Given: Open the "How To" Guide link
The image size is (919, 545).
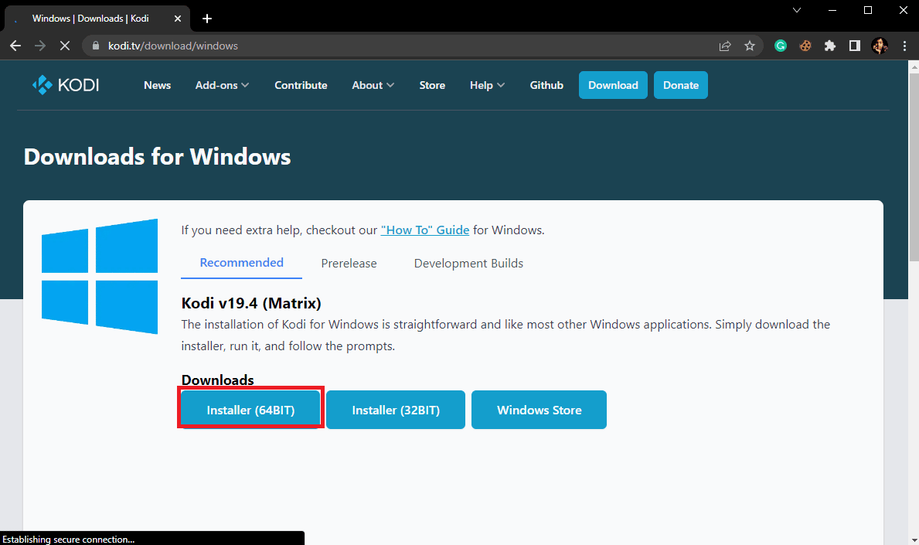Looking at the screenshot, I should click(425, 230).
